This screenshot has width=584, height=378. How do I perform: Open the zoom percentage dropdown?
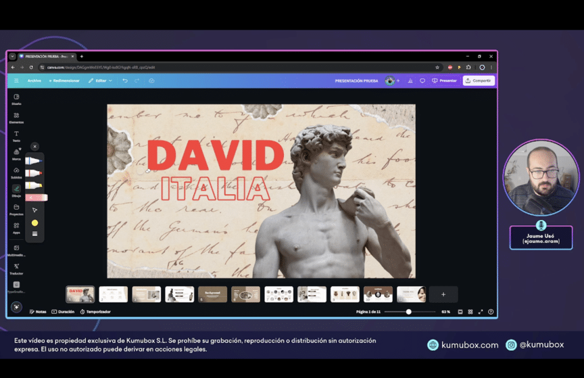tap(445, 312)
